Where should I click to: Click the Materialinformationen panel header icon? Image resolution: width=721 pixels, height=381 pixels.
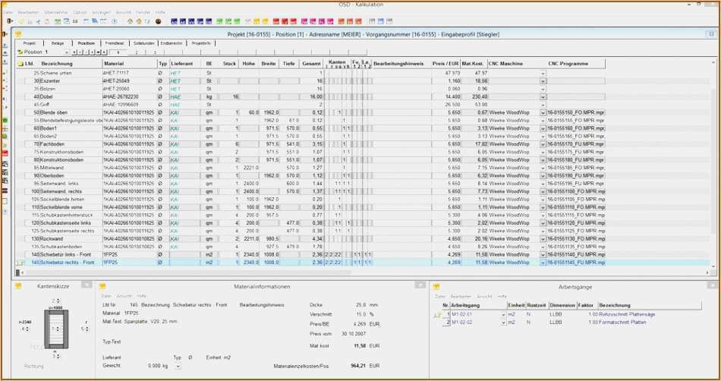pos(102,287)
